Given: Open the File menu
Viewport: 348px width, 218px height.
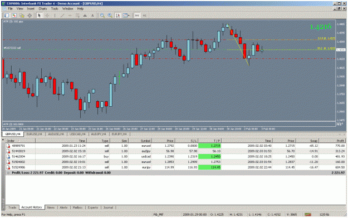Looking at the screenshot, I should tap(11, 9).
